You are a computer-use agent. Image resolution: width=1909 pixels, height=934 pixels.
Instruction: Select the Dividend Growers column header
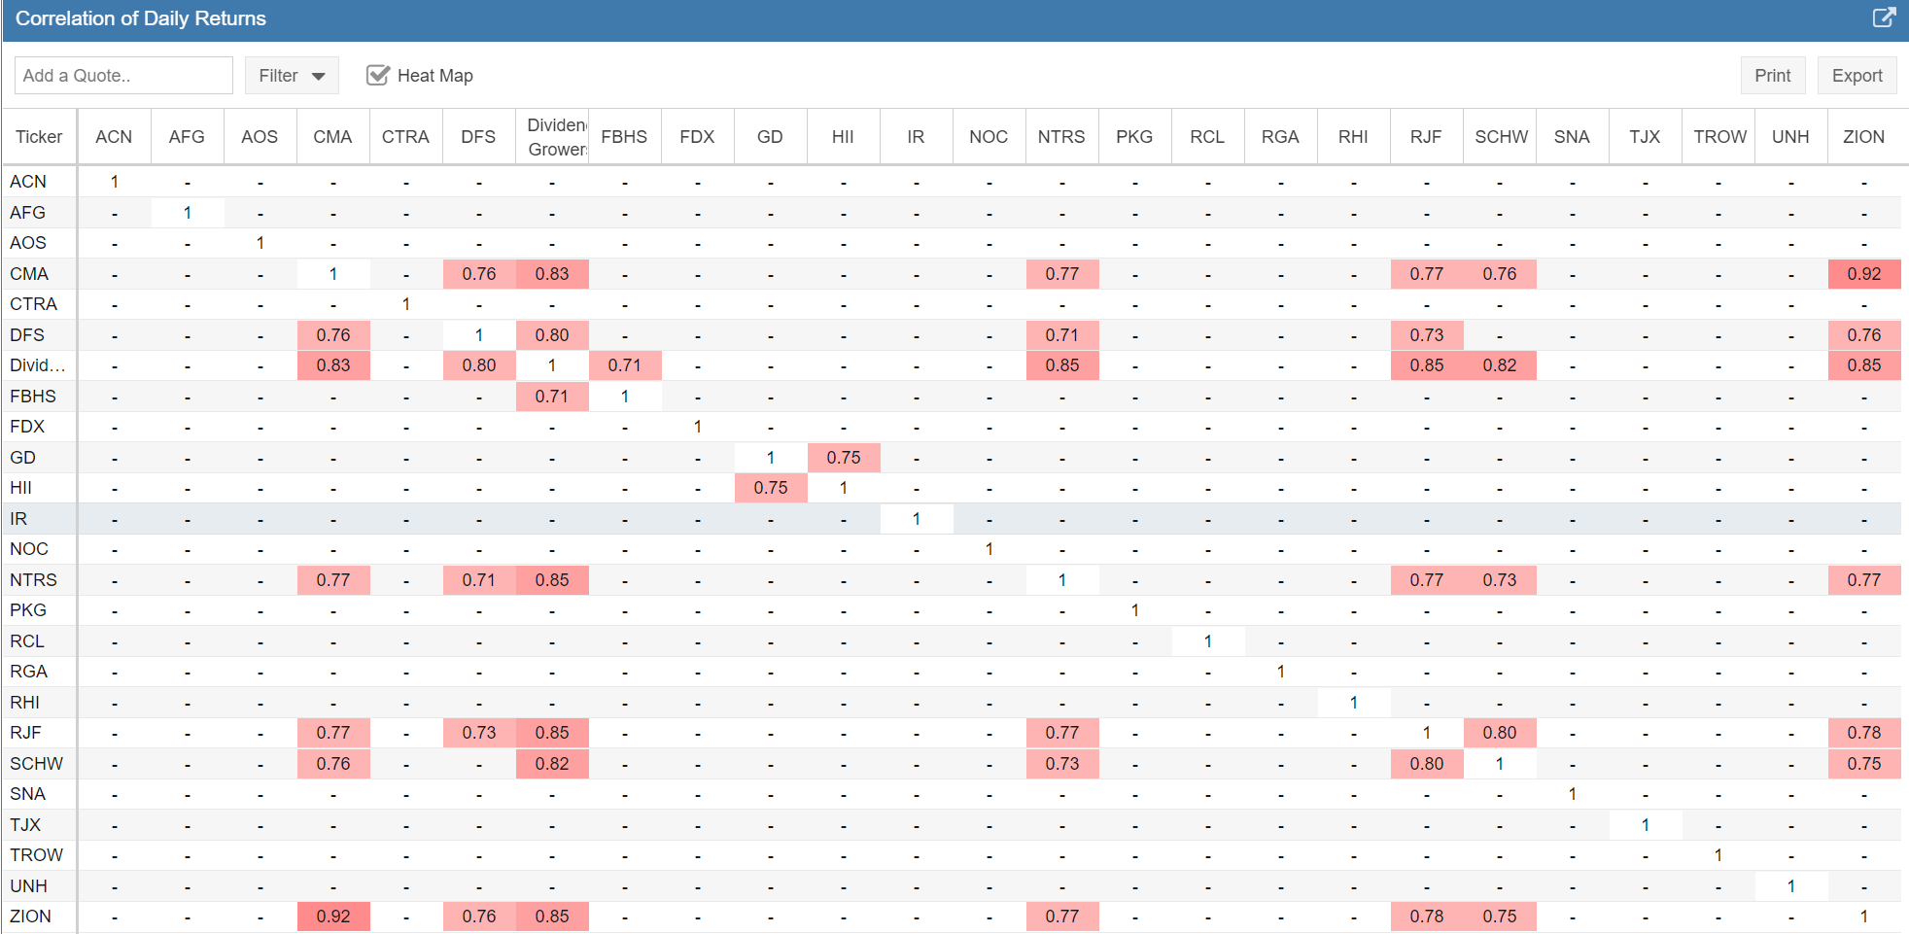coord(556,137)
